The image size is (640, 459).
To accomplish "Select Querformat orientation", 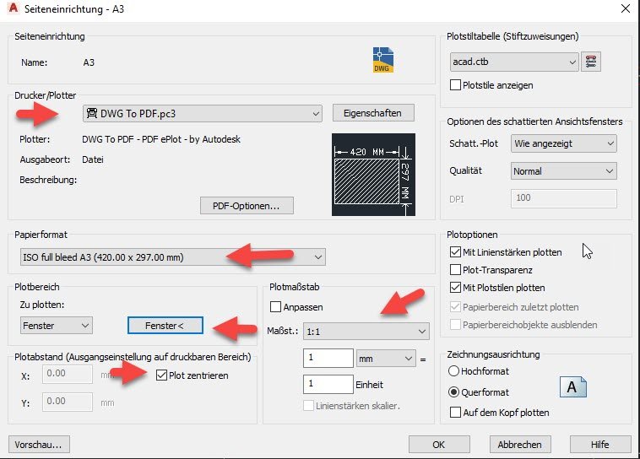I will pyautogui.click(x=453, y=392).
